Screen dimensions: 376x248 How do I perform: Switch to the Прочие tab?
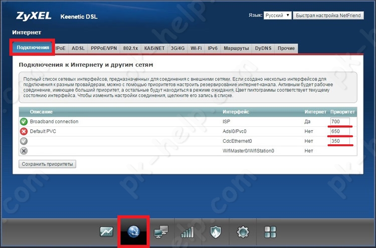click(x=286, y=49)
